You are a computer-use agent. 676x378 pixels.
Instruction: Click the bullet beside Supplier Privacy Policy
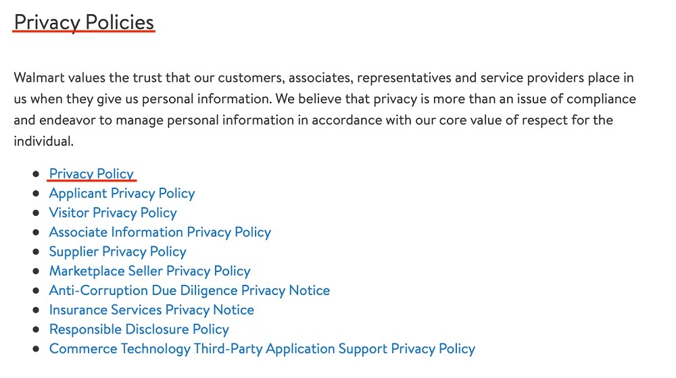click(x=37, y=251)
